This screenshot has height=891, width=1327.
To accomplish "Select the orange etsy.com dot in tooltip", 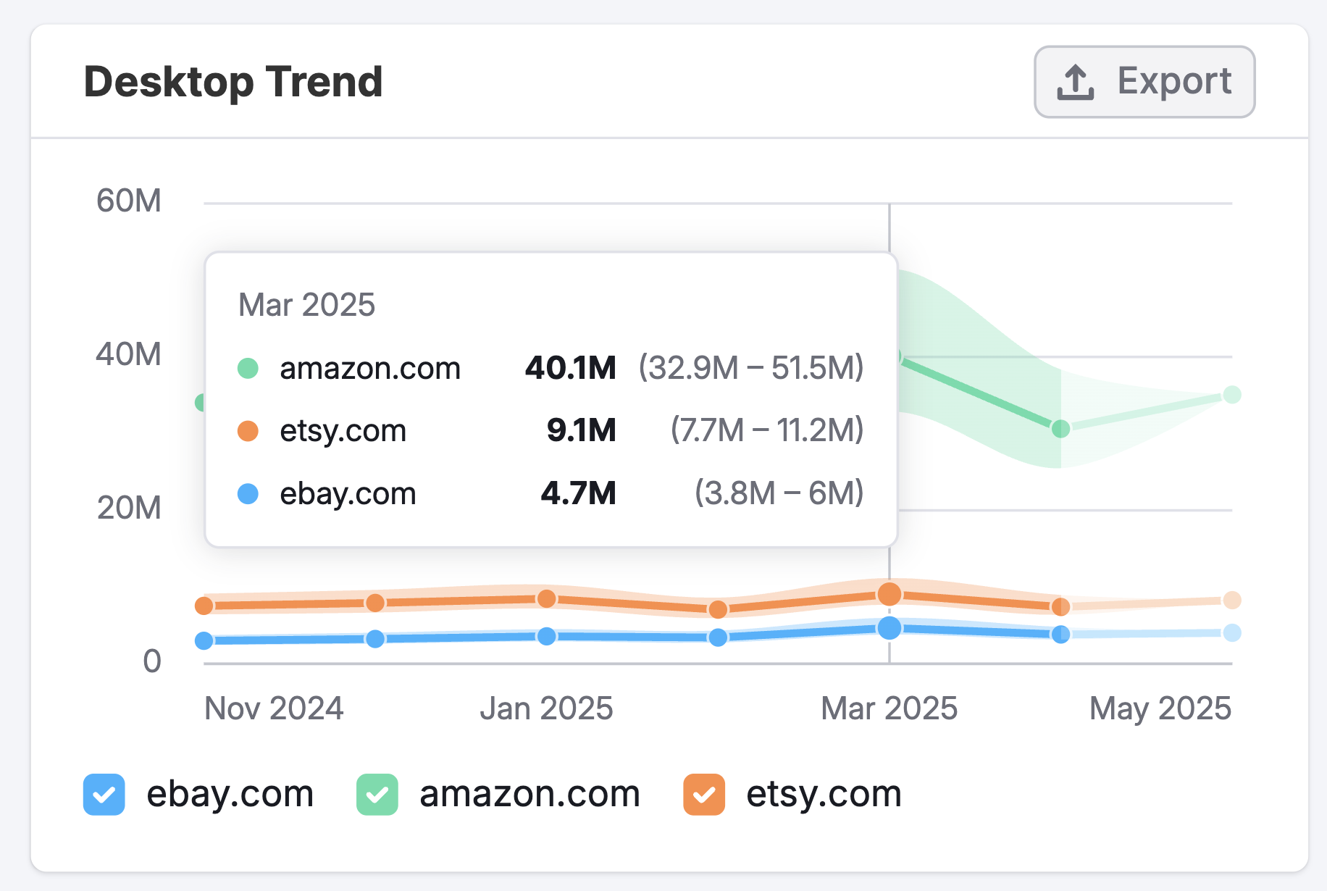I will (x=248, y=430).
